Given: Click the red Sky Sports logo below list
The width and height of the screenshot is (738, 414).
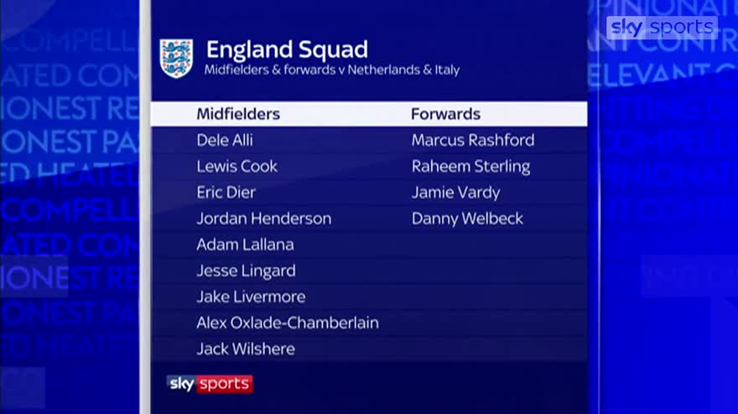Looking at the screenshot, I should [210, 384].
